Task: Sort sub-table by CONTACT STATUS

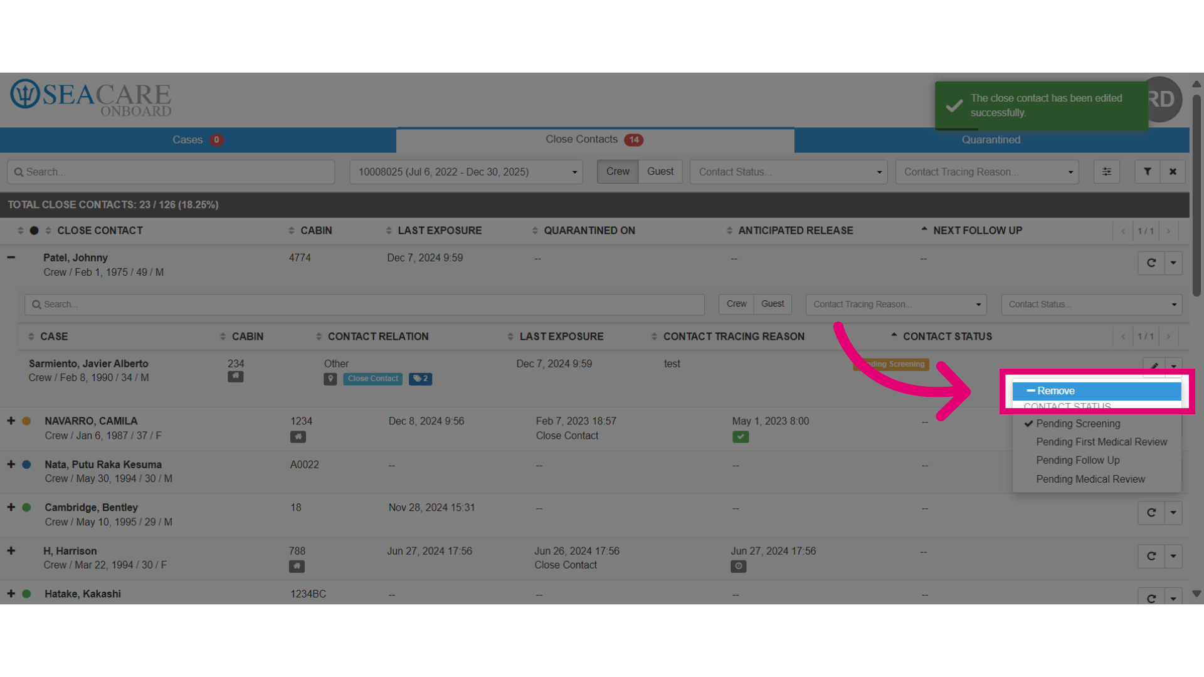Action: click(x=941, y=337)
